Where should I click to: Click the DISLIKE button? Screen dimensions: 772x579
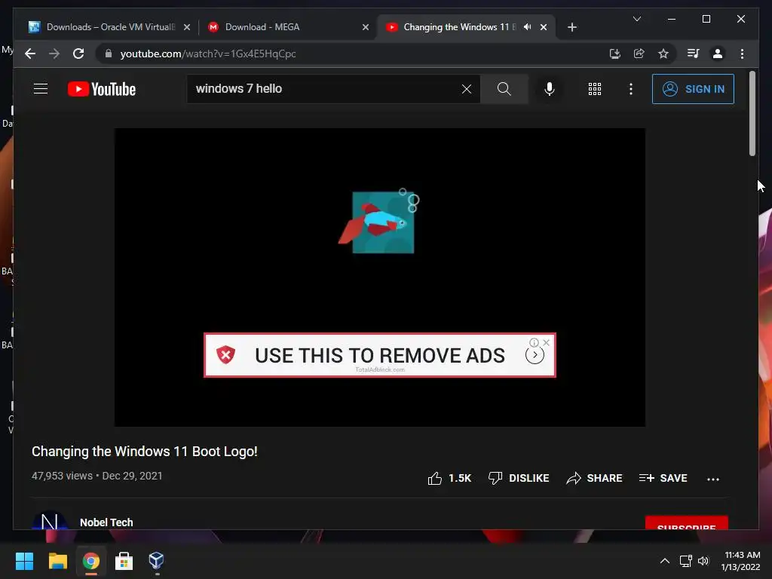[x=519, y=478]
